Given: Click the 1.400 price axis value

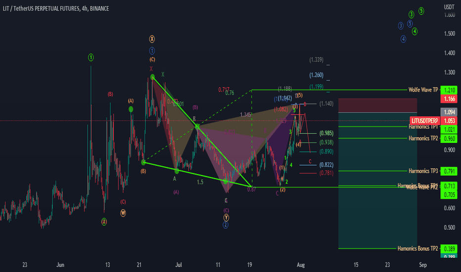Looking at the screenshot, I should tap(449, 53).
